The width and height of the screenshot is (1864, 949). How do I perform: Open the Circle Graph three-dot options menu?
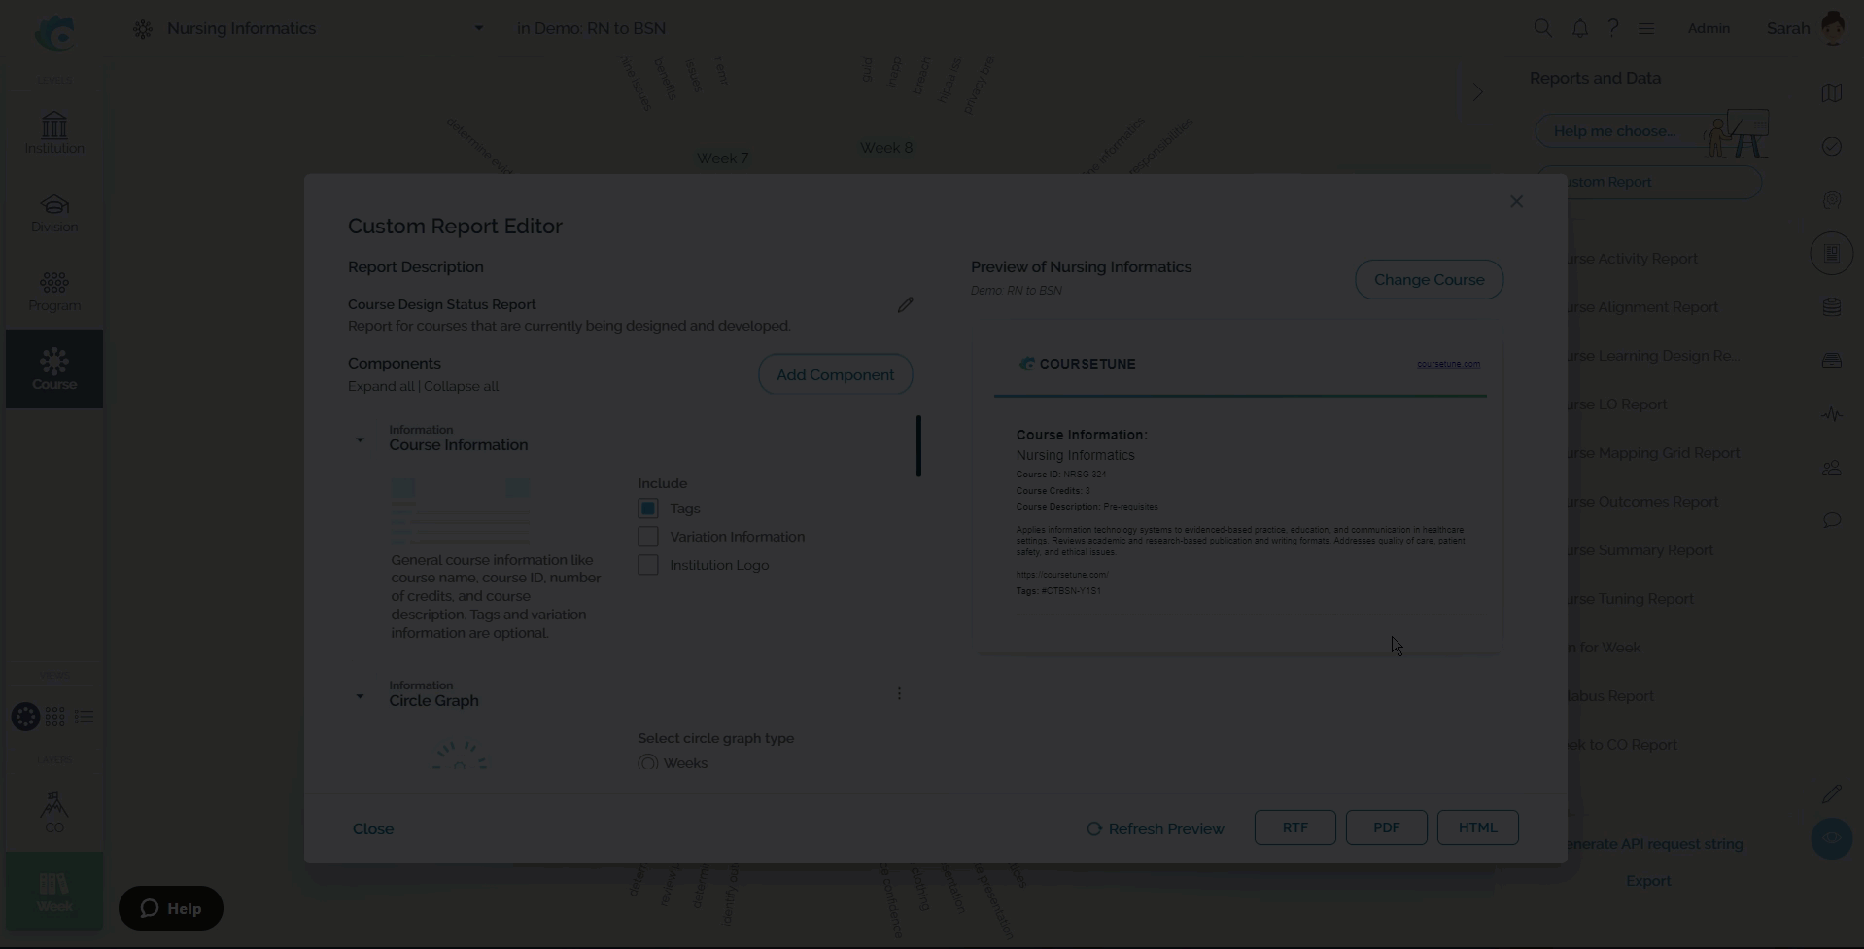[899, 693]
